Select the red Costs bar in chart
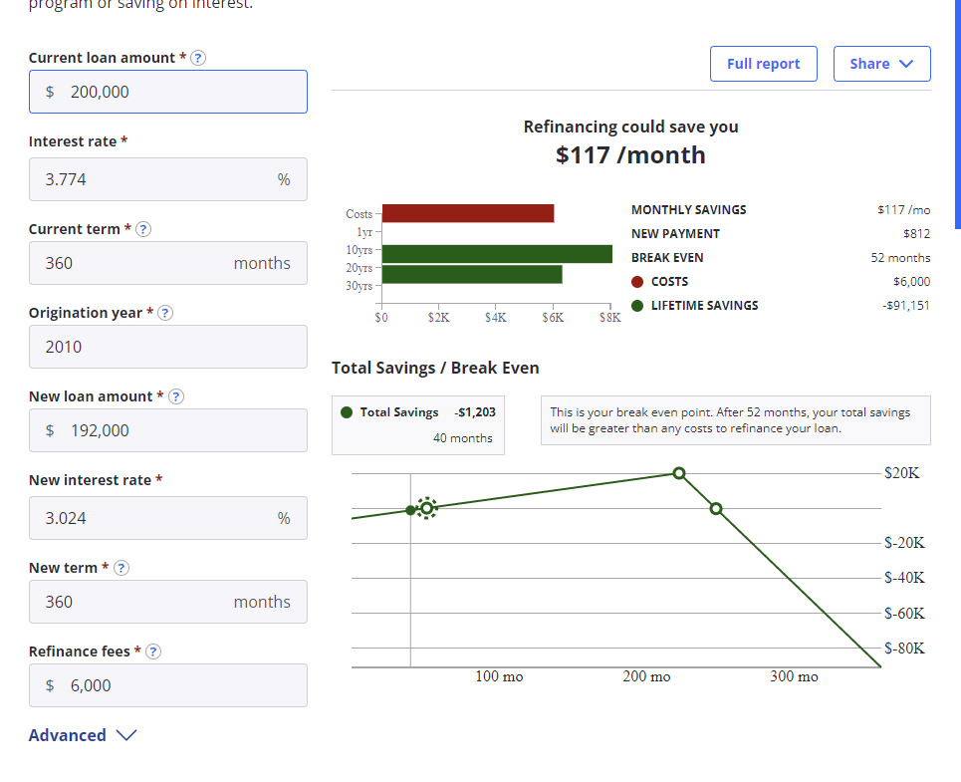The width and height of the screenshot is (961, 782). tap(468, 213)
